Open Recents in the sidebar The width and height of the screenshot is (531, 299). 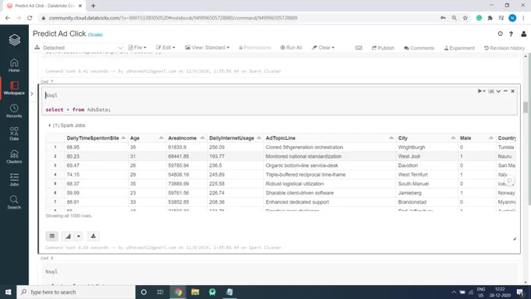[x=14, y=111]
